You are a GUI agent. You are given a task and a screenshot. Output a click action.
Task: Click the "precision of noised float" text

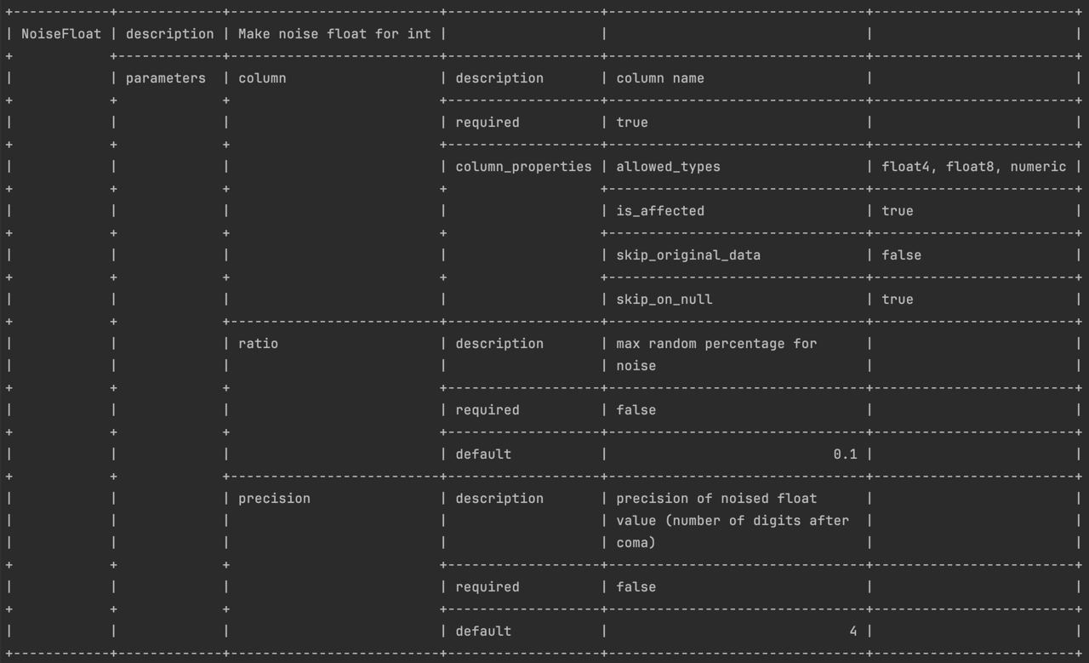pos(716,499)
